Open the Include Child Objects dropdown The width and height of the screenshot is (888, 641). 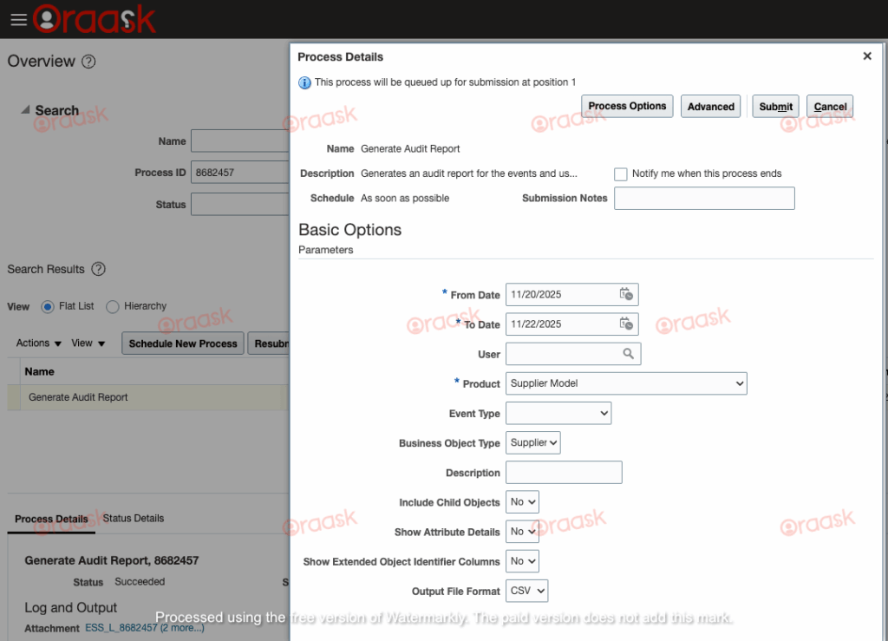[x=522, y=502]
